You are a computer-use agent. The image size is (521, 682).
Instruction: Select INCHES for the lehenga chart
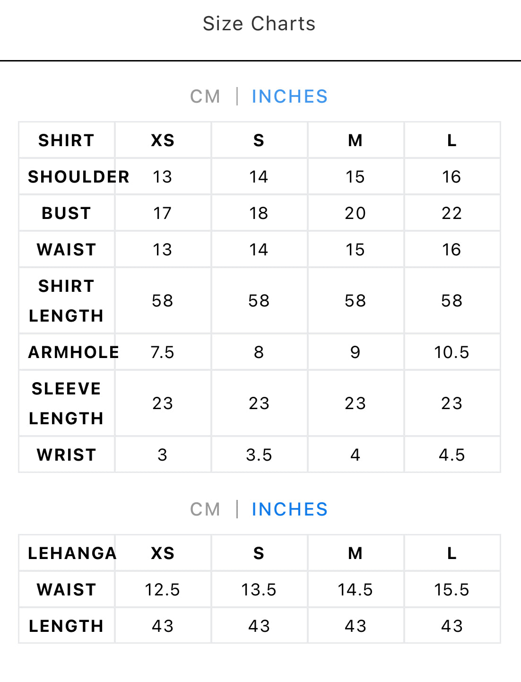pos(289,509)
